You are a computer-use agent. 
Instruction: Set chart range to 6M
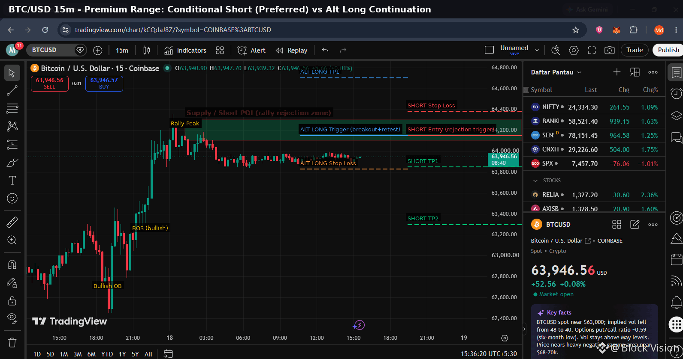[x=91, y=354]
